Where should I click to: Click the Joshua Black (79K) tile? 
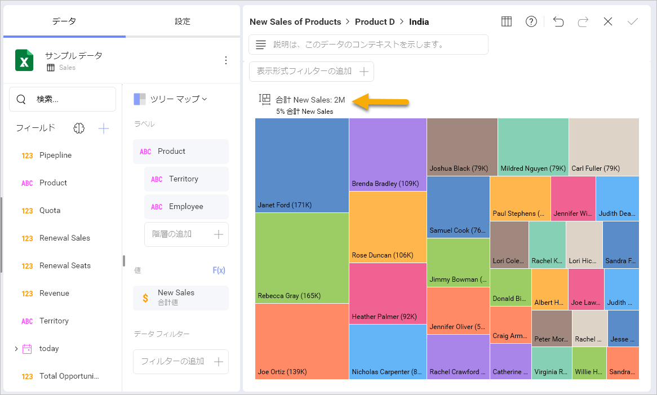pos(462,147)
